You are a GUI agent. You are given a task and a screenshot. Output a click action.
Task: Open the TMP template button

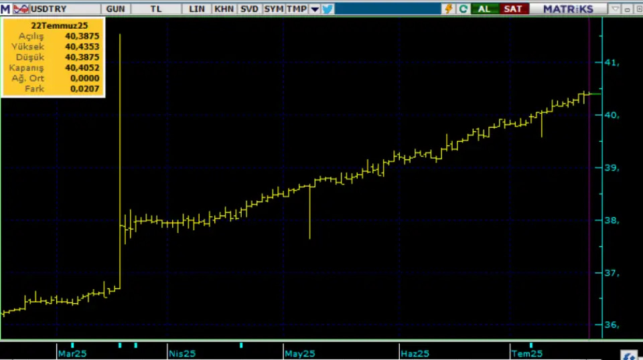[x=297, y=9]
